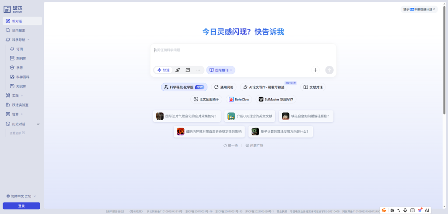The width and height of the screenshot is (448, 214).
Task: Select the 快速 mode
Action: [164, 70]
